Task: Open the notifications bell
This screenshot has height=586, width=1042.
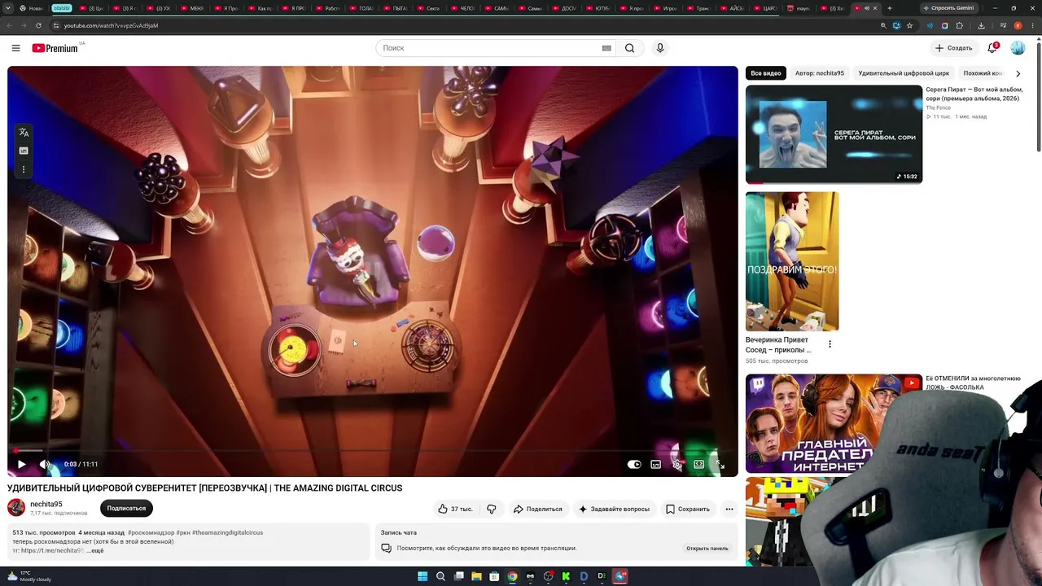Action: point(992,48)
